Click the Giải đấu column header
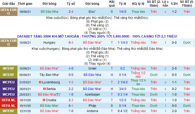The height and width of the screenshot is (114, 195). tap(8, 4)
